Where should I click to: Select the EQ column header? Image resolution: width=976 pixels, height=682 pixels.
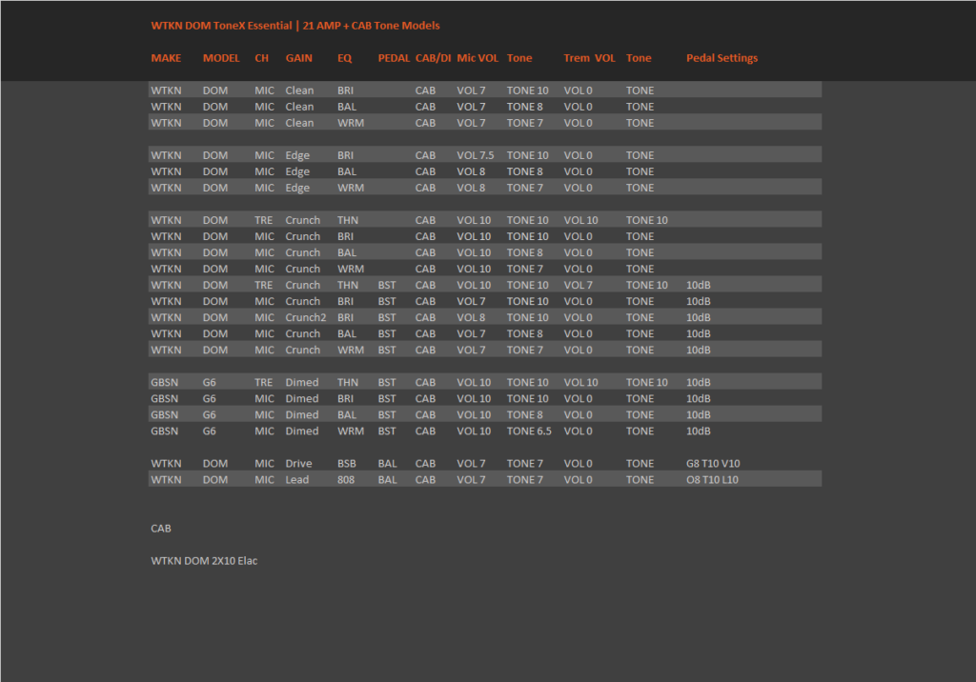point(345,58)
